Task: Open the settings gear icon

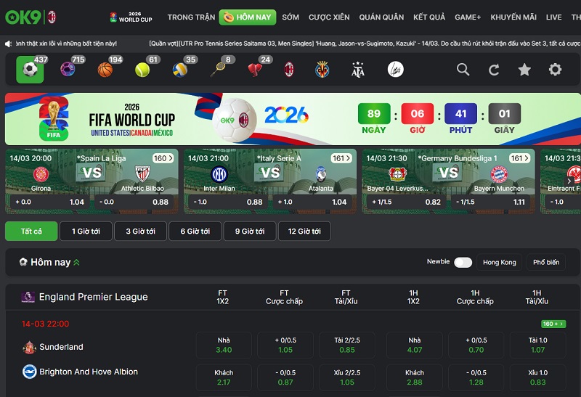Action: point(555,70)
